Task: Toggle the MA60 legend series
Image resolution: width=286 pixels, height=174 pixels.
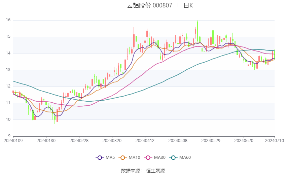Action: (180, 158)
